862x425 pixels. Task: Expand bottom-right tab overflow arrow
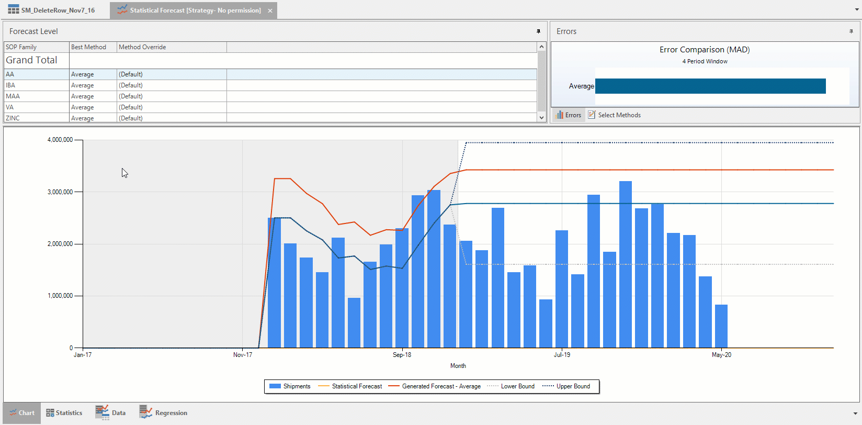(855, 413)
